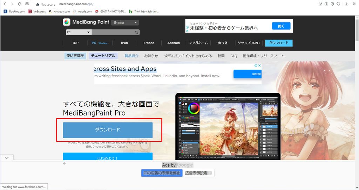Open the ad blocker shield icon
359x190 pixels.
click(332, 4)
